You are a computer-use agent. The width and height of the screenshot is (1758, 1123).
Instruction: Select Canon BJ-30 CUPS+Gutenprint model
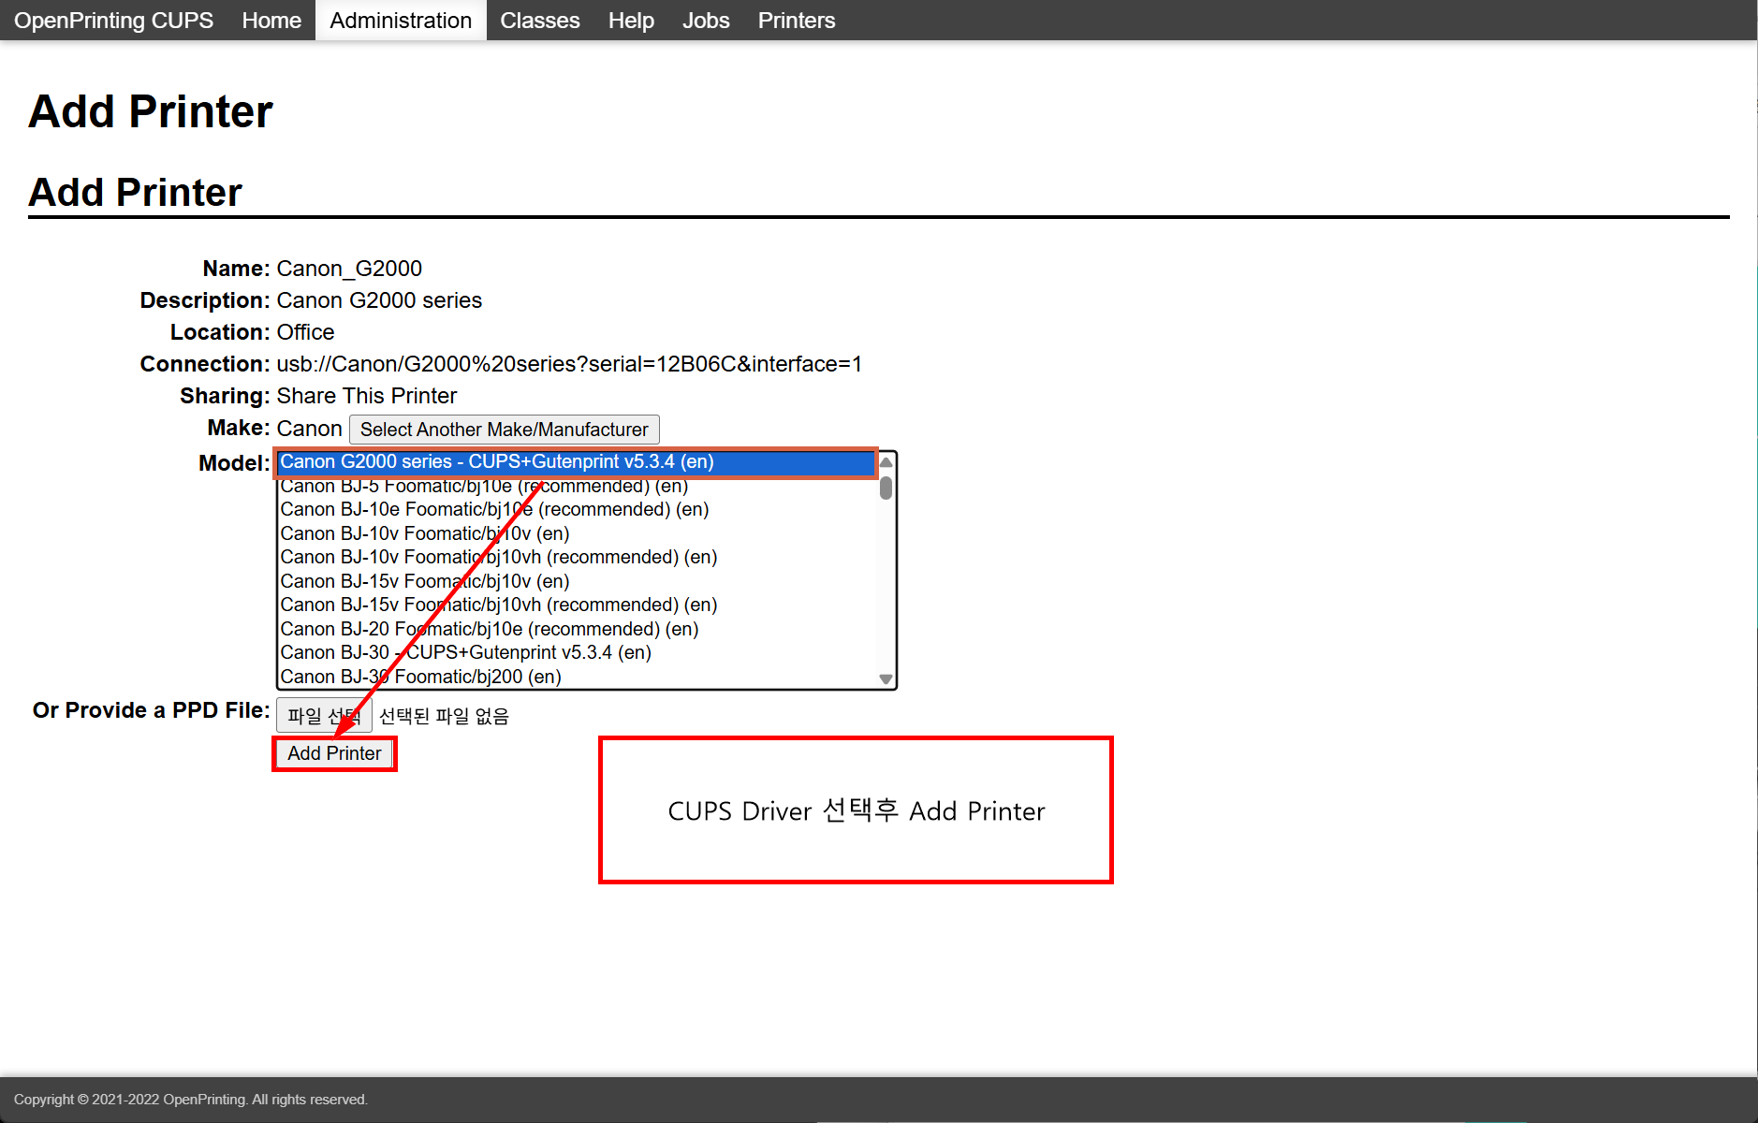point(576,652)
